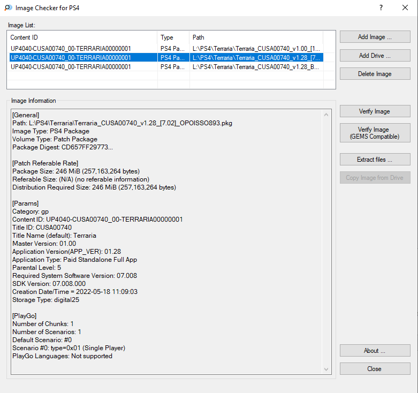Click the Application Version(APP_VER): 01.28 line
The width and height of the screenshot is (418, 393).
click(67, 252)
